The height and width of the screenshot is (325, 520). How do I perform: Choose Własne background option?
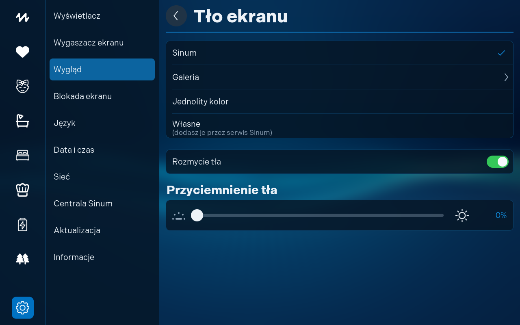(340, 126)
